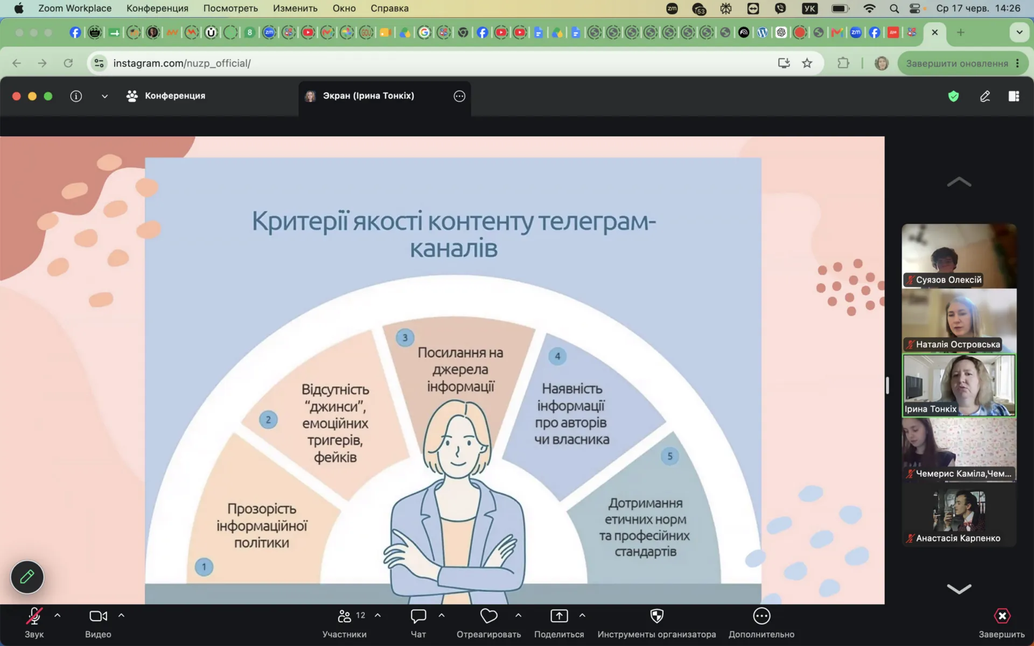
Task: Open the browser profile avatar
Action: click(882, 63)
